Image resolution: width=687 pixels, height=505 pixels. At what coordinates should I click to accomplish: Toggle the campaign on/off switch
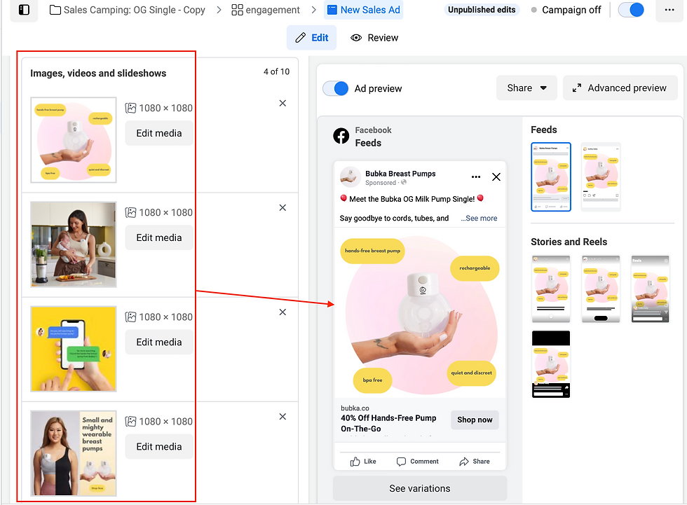coord(631,10)
